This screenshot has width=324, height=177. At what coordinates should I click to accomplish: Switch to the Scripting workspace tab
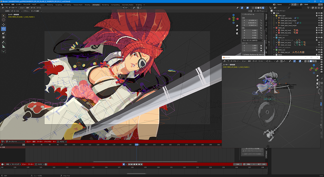(139, 5)
